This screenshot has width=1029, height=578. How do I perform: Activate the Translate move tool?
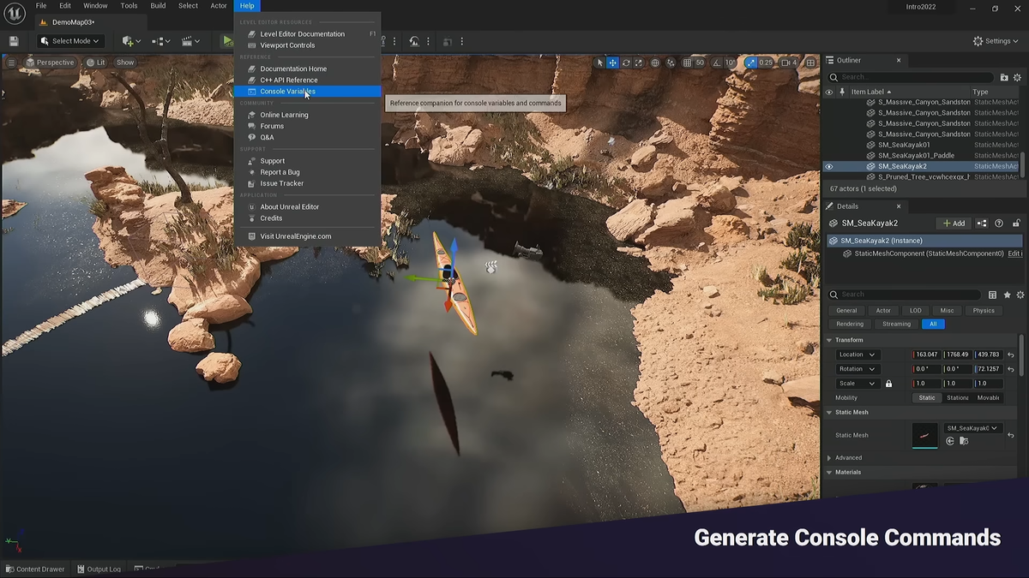pyautogui.click(x=612, y=63)
